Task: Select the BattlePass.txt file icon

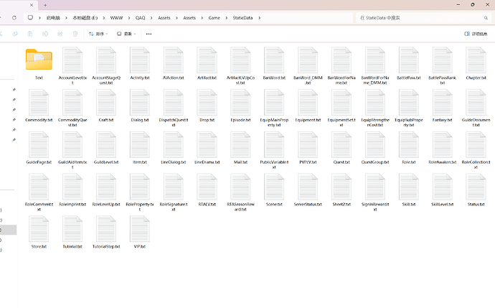Action: pos(408,60)
